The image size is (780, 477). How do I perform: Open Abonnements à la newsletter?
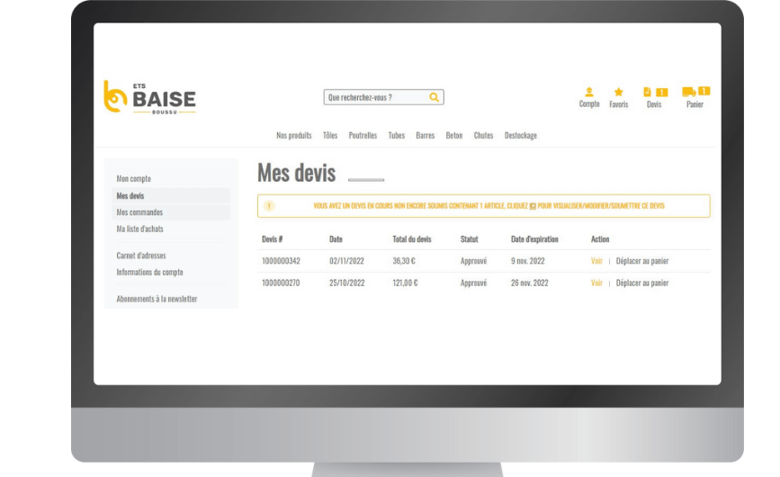[157, 299]
